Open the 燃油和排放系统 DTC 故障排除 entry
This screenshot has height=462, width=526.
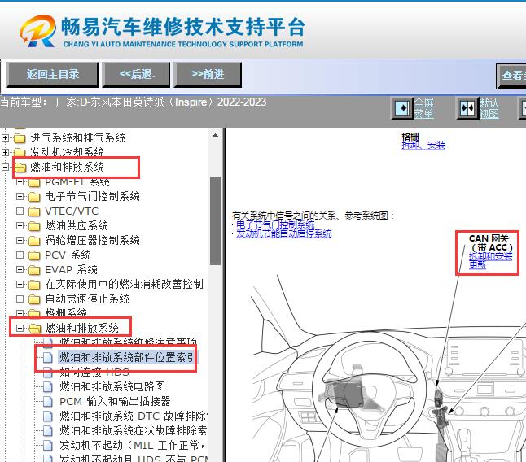tap(134, 416)
